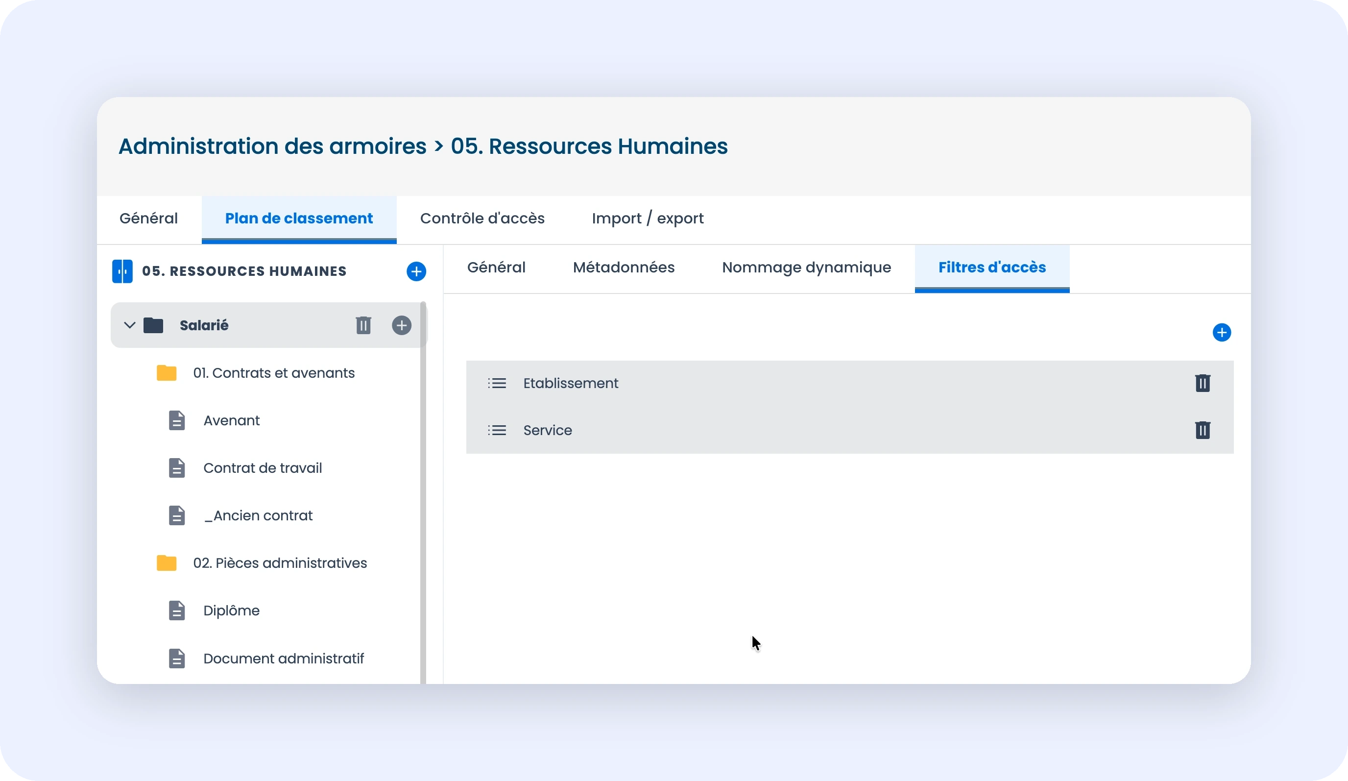1348x781 pixels.
Task: Delete the Etablissement access filter
Action: [x=1202, y=383]
